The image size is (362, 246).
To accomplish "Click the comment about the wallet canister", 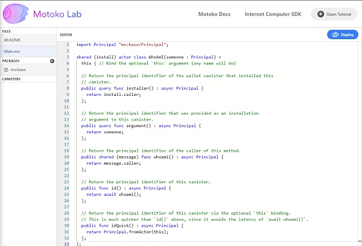I will pos(177,76).
